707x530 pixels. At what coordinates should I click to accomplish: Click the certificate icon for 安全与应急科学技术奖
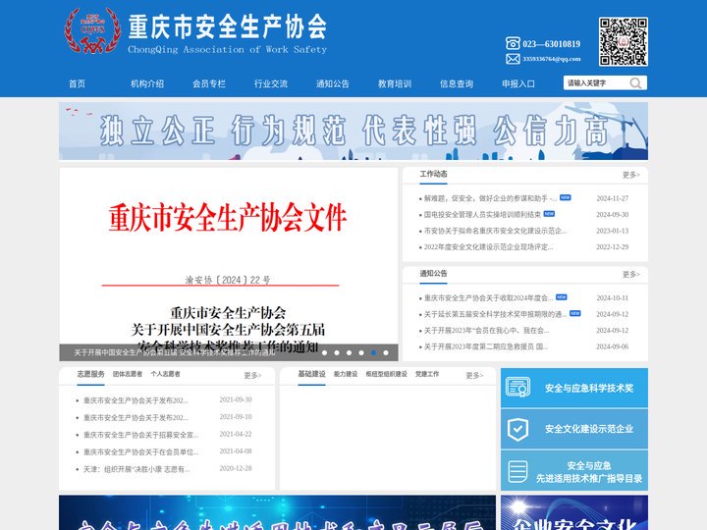tap(517, 388)
